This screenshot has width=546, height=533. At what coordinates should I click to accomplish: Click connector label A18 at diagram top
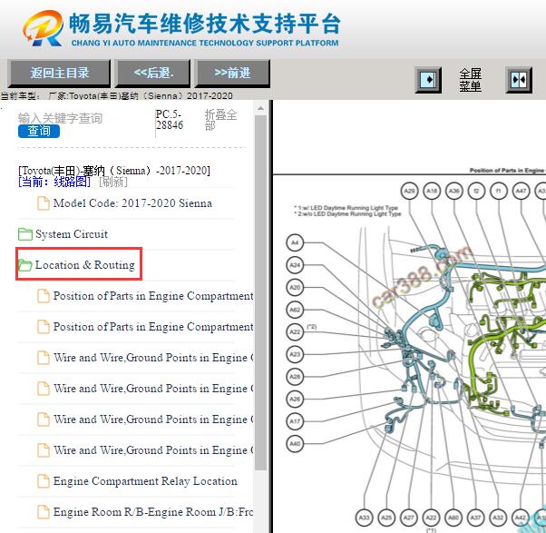click(432, 191)
